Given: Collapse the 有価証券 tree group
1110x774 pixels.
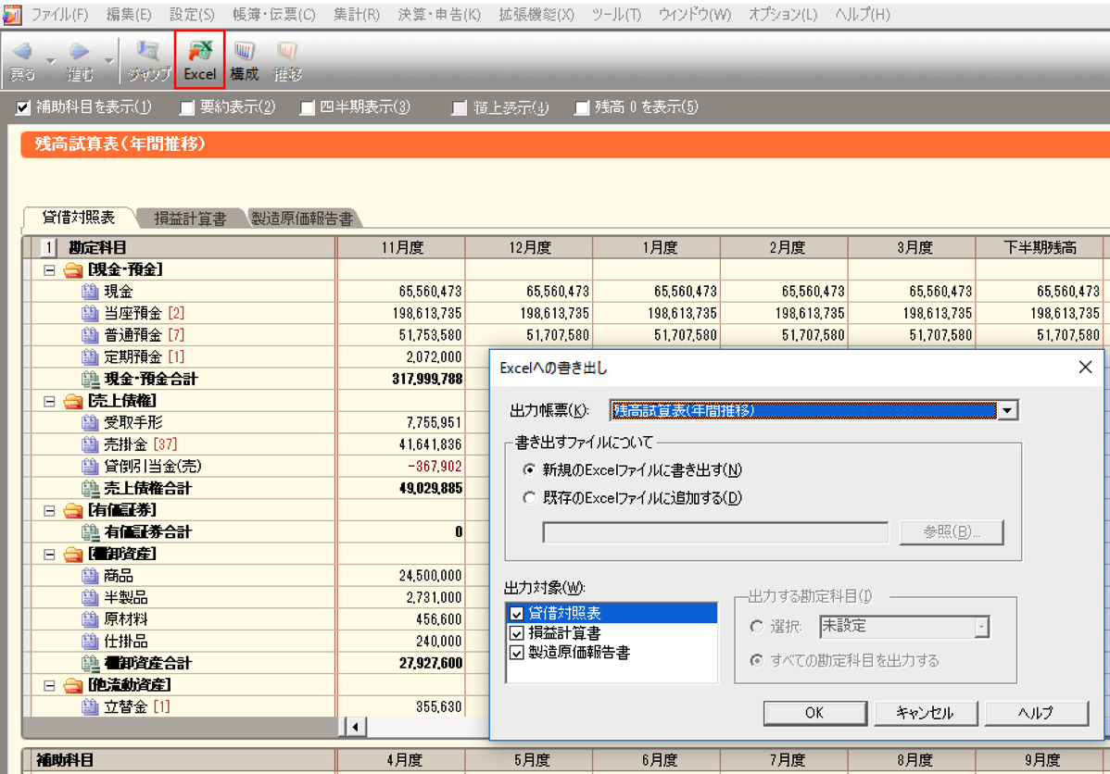Looking at the screenshot, I should (49, 511).
